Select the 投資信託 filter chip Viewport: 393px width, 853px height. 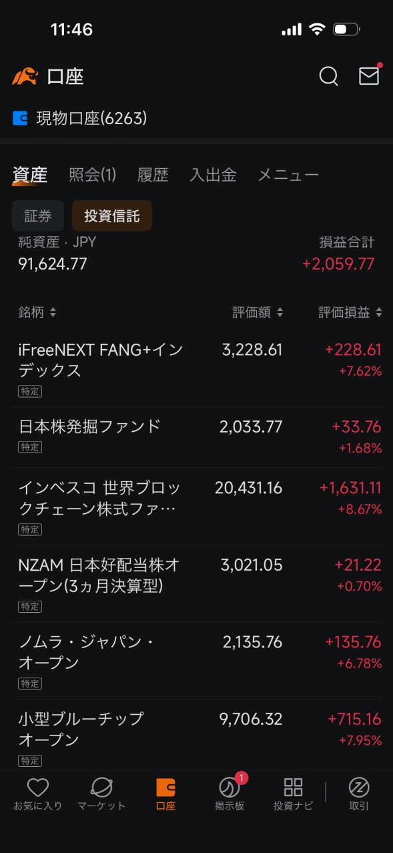[x=112, y=216]
